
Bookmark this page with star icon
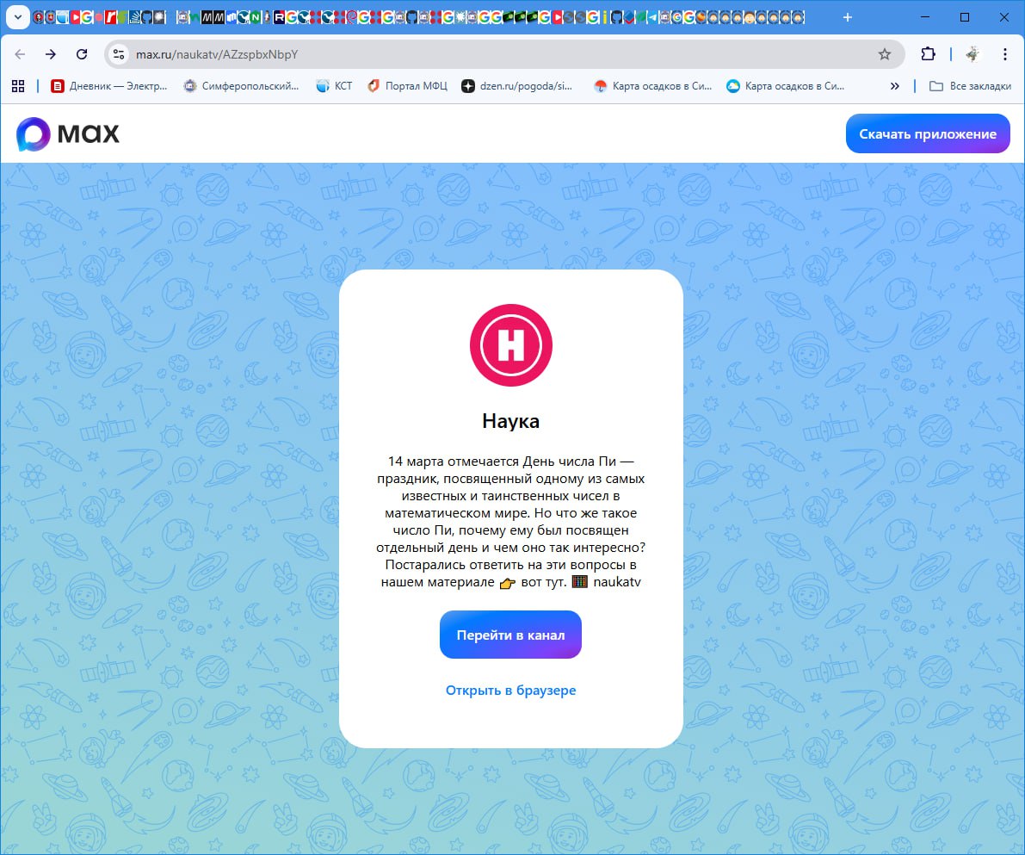point(884,54)
